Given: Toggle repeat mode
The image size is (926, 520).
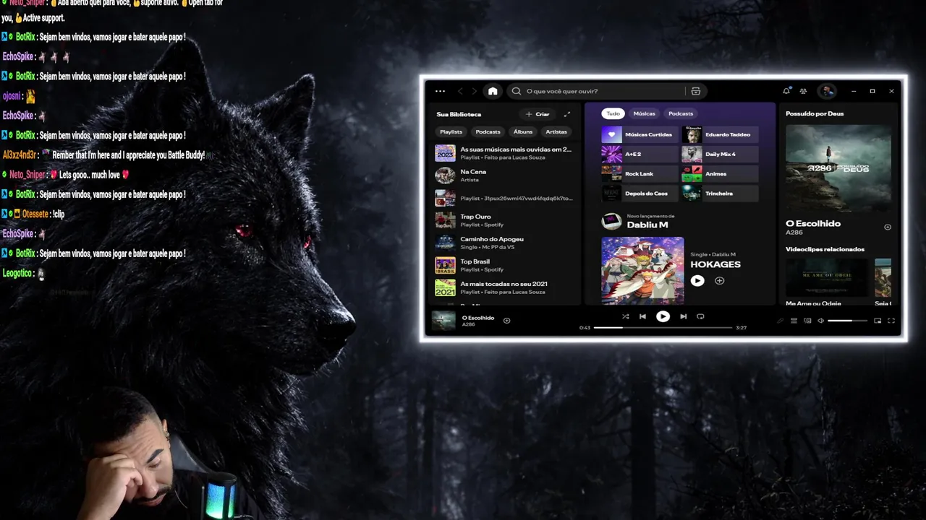Looking at the screenshot, I should tap(700, 316).
